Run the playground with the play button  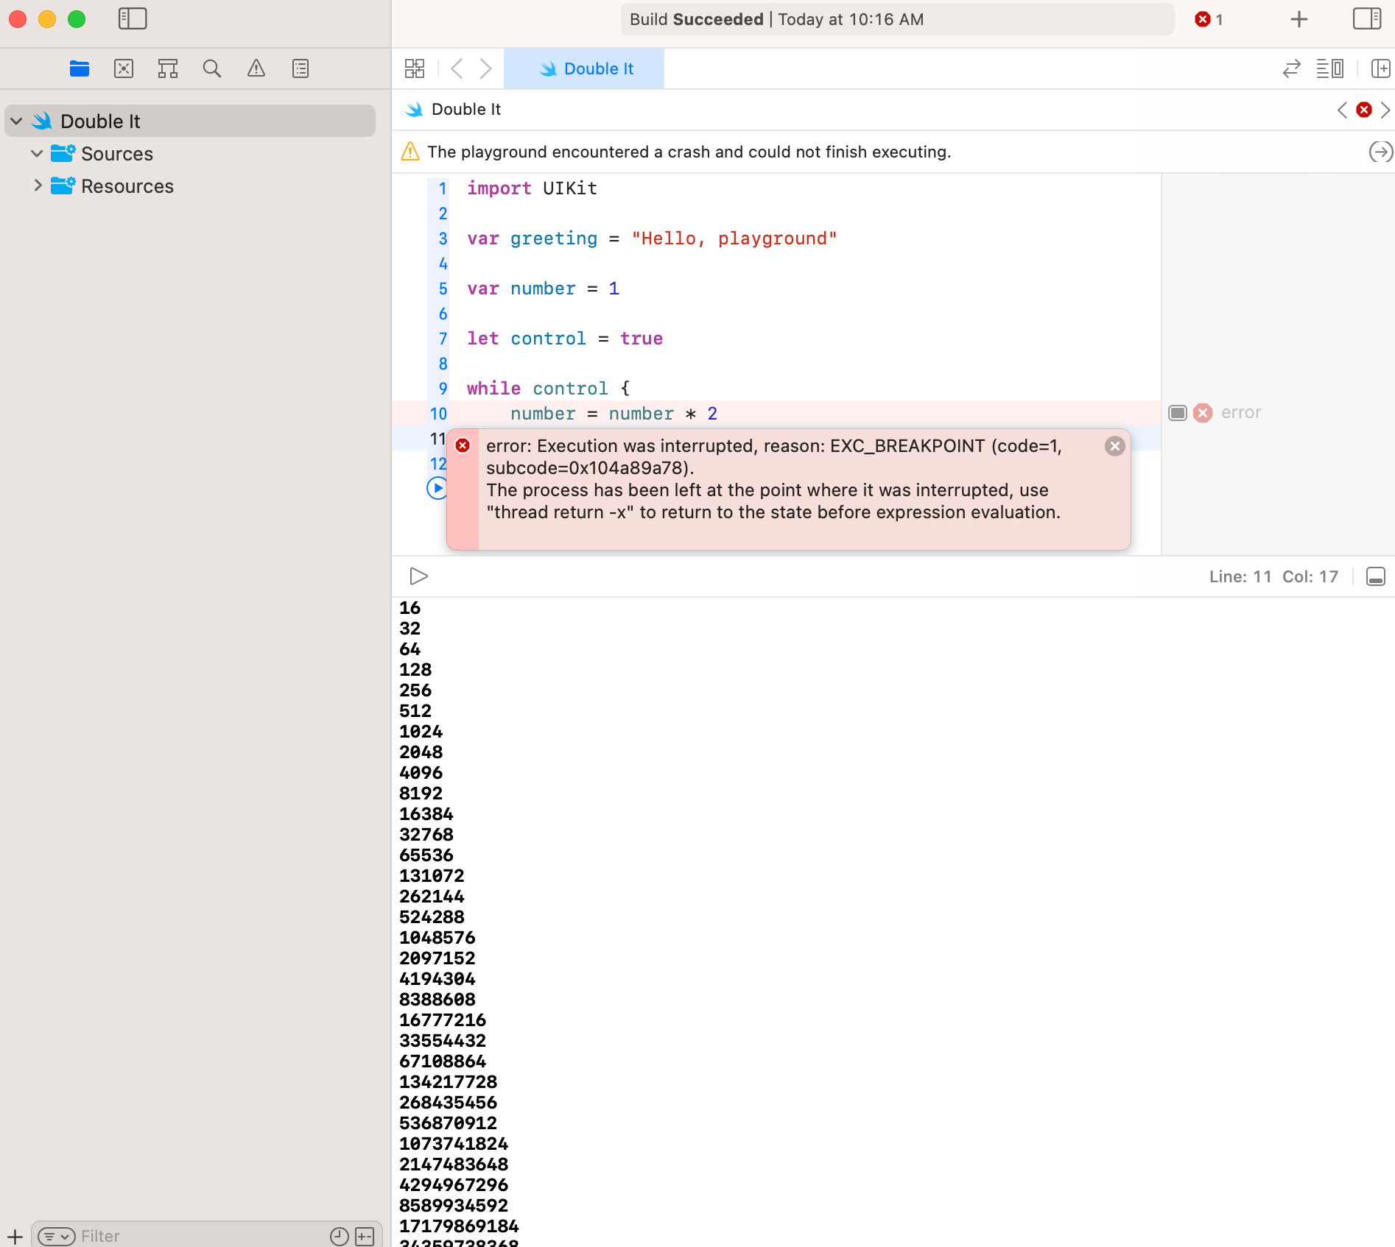(419, 576)
